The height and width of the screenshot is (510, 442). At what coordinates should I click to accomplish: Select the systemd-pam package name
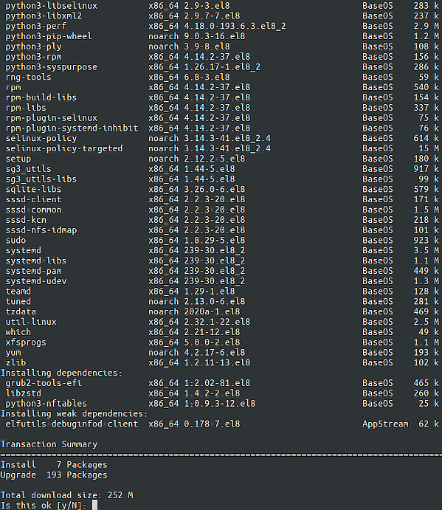33,271
